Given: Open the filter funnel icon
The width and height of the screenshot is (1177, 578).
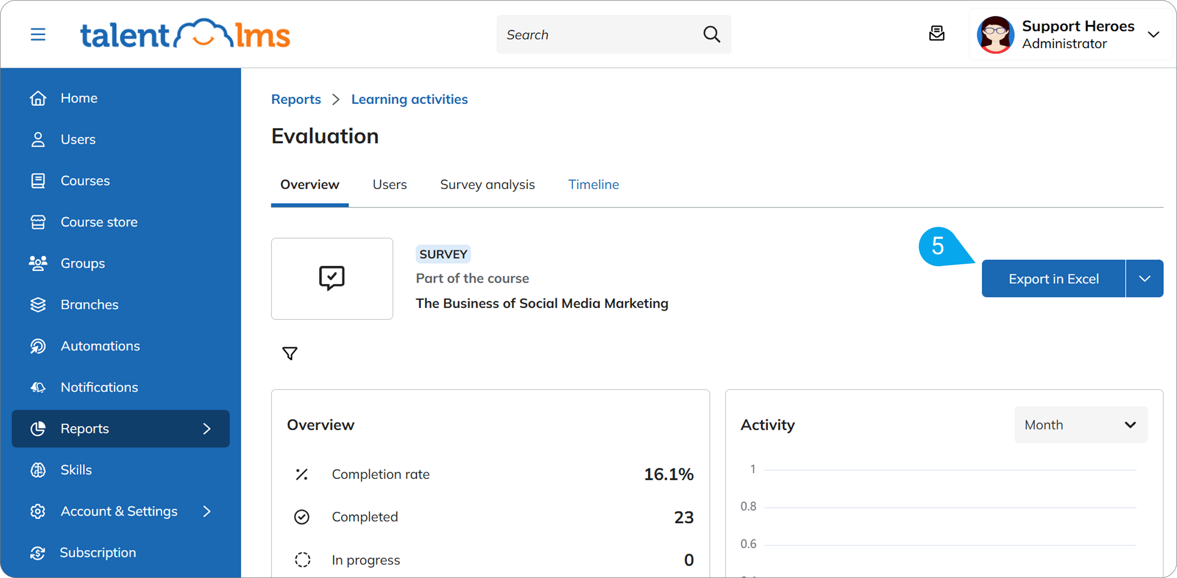Looking at the screenshot, I should [290, 353].
